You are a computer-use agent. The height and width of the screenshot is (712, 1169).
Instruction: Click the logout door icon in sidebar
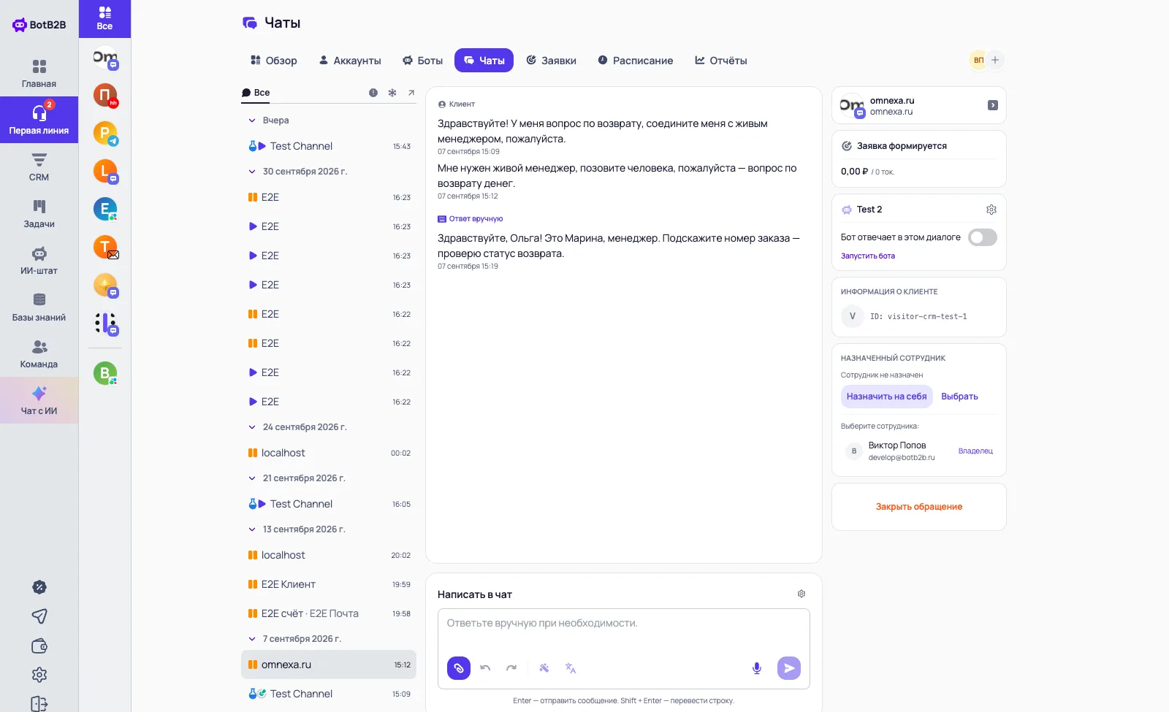click(39, 704)
